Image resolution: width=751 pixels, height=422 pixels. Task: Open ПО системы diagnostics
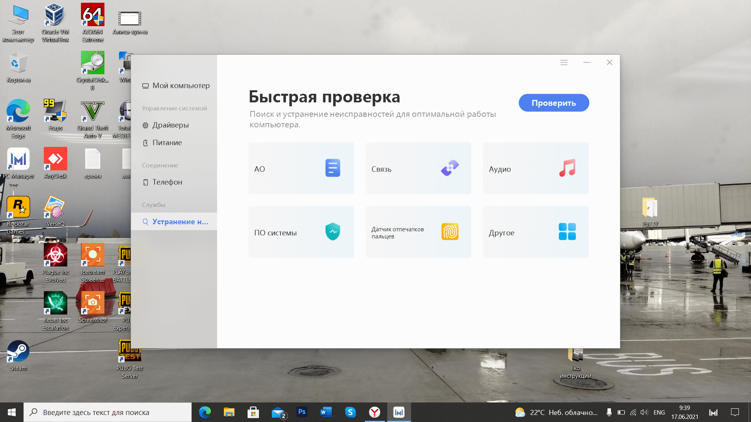click(301, 232)
